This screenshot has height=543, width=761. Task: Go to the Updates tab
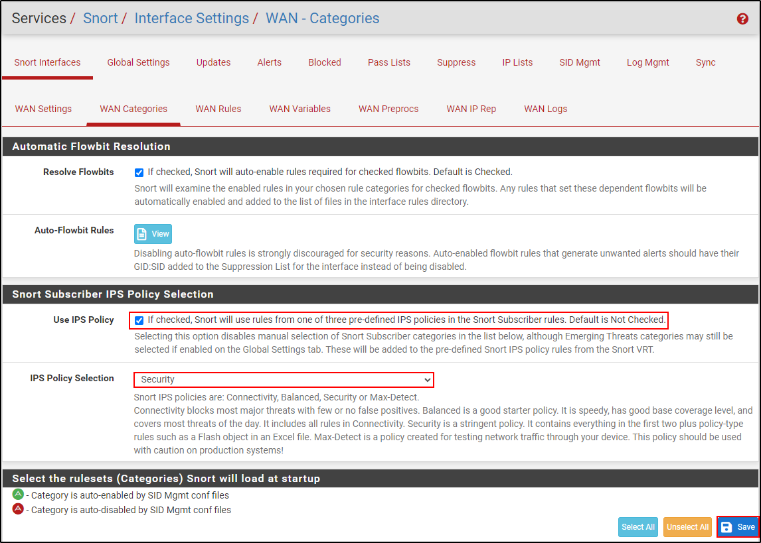[214, 62]
